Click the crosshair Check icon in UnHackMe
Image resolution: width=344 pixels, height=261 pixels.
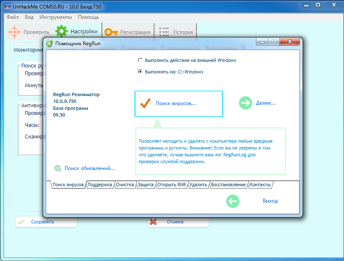(x=14, y=32)
